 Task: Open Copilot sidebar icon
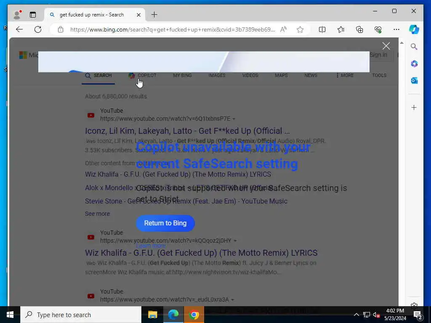coord(414,29)
